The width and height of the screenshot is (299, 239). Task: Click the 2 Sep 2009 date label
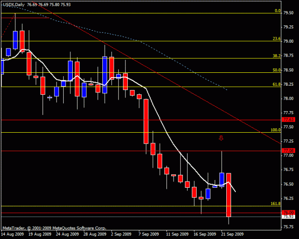tap(122, 234)
